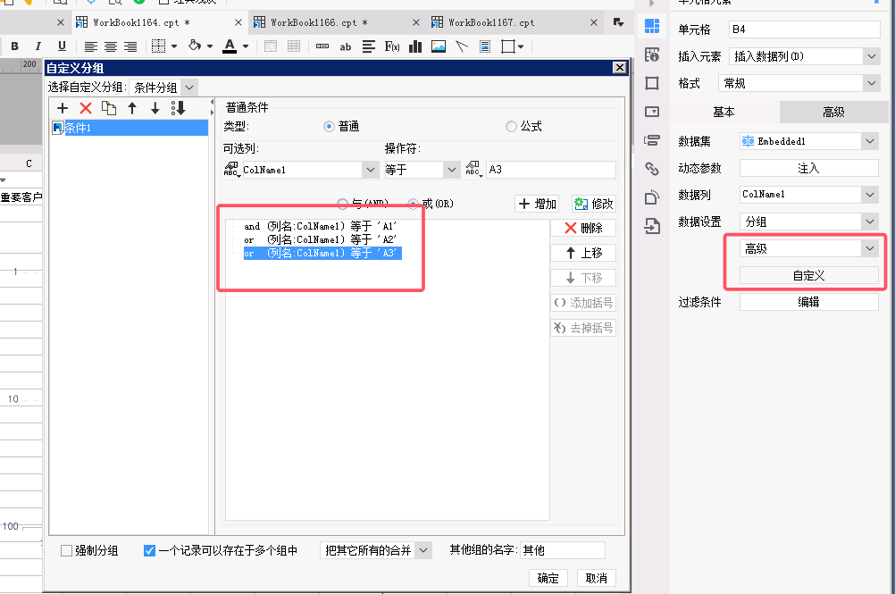Click the insert chart icon in toolbar
The height and width of the screenshot is (594, 895).
pos(414,46)
